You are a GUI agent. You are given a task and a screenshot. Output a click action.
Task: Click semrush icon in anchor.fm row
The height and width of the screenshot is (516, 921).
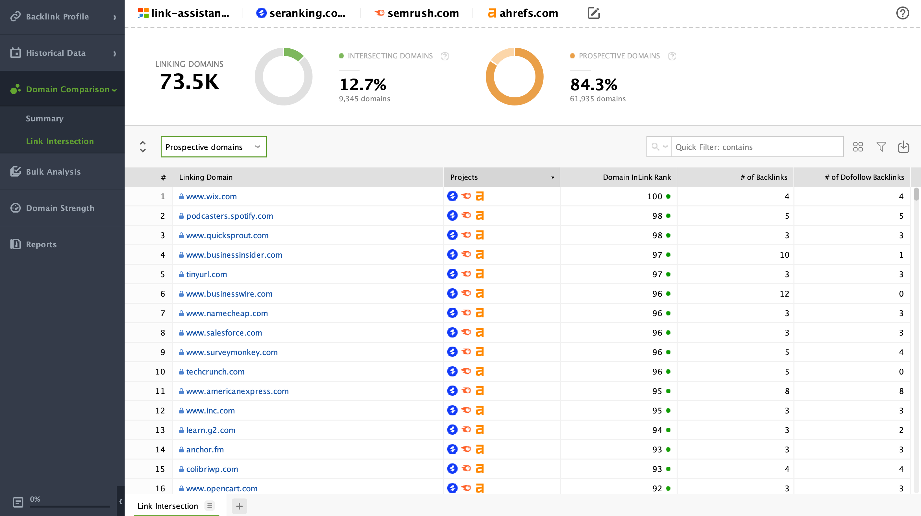(x=466, y=449)
